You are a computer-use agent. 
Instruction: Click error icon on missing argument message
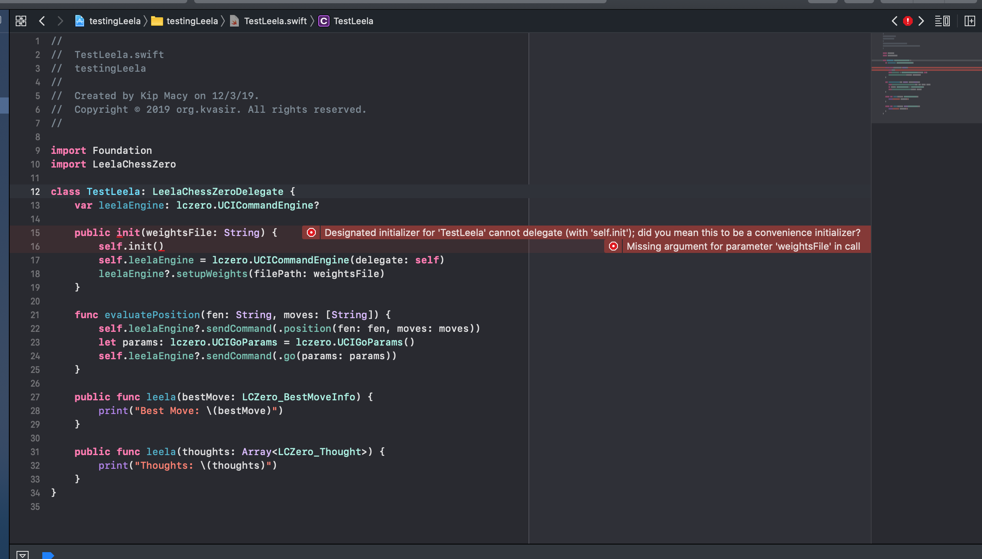click(x=613, y=246)
